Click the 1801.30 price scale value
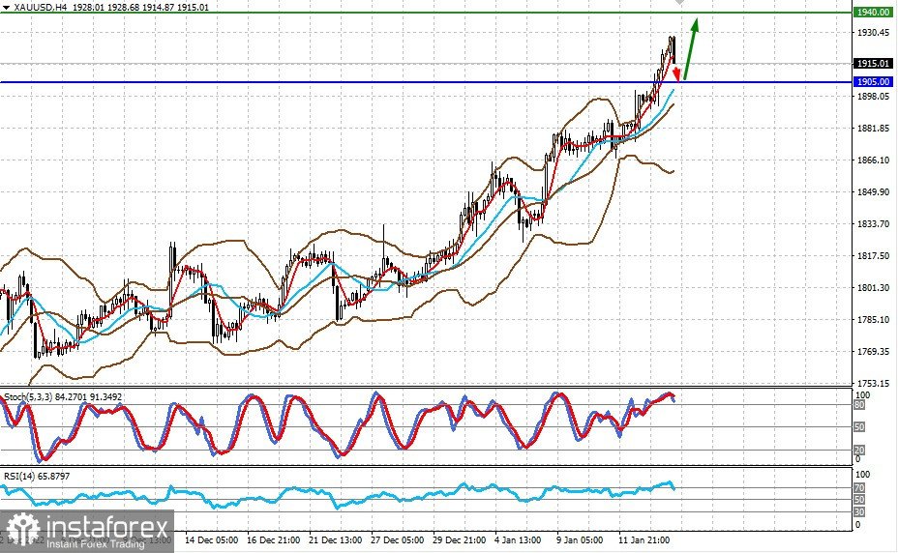This screenshot has height=553, width=898. [873, 287]
